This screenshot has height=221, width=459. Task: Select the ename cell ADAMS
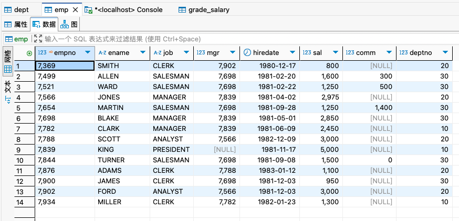[122, 171]
